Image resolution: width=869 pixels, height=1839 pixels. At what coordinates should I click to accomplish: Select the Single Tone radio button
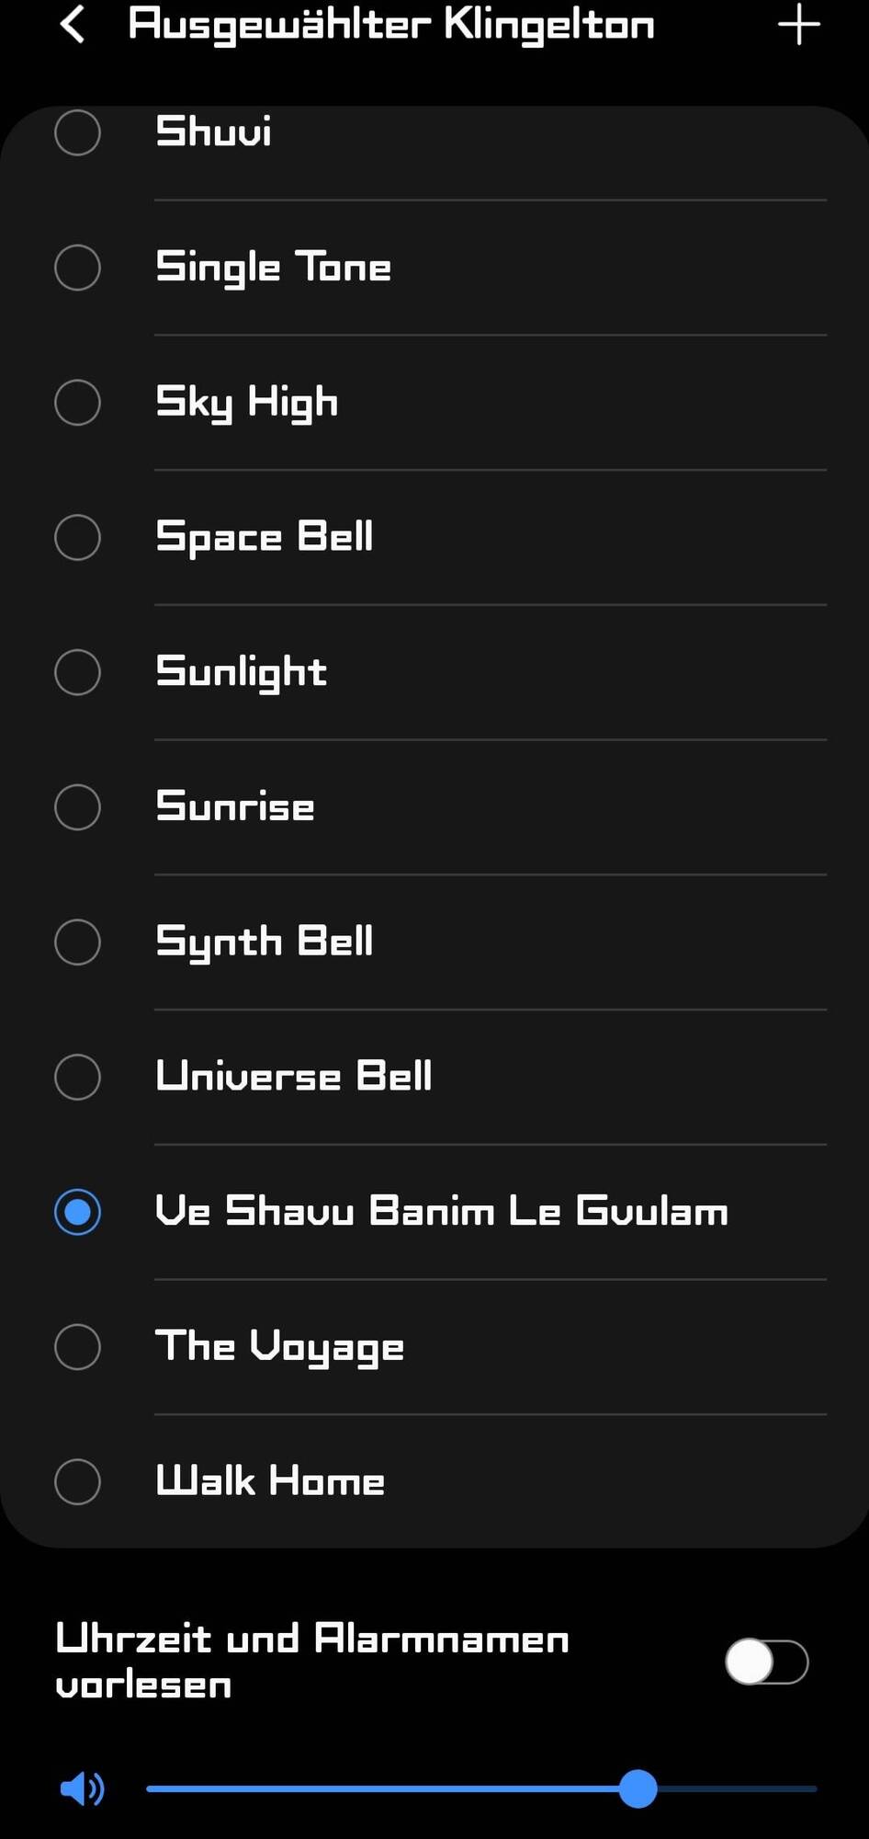(78, 268)
